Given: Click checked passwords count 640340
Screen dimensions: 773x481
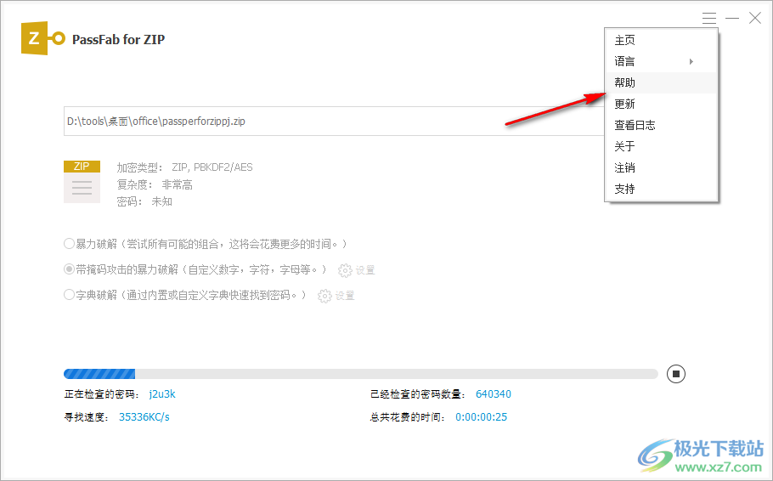Looking at the screenshot, I should click(x=493, y=394).
